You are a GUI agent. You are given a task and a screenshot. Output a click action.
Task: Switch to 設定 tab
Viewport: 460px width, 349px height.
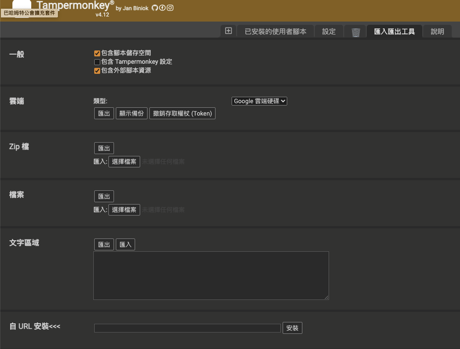[x=329, y=31]
